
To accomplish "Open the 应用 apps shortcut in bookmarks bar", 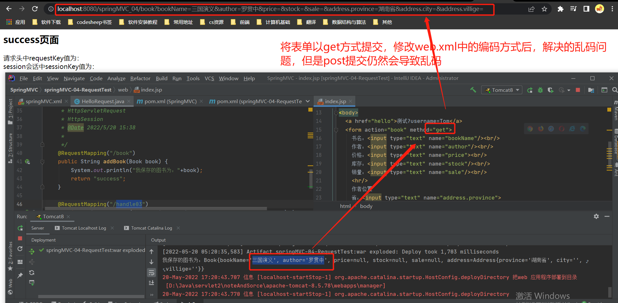I will coord(16,22).
